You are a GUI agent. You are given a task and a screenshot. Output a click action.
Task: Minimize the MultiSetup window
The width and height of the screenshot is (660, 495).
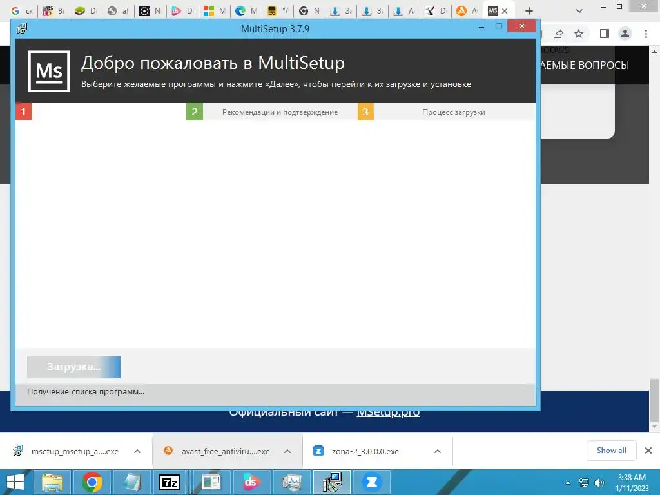click(481, 27)
